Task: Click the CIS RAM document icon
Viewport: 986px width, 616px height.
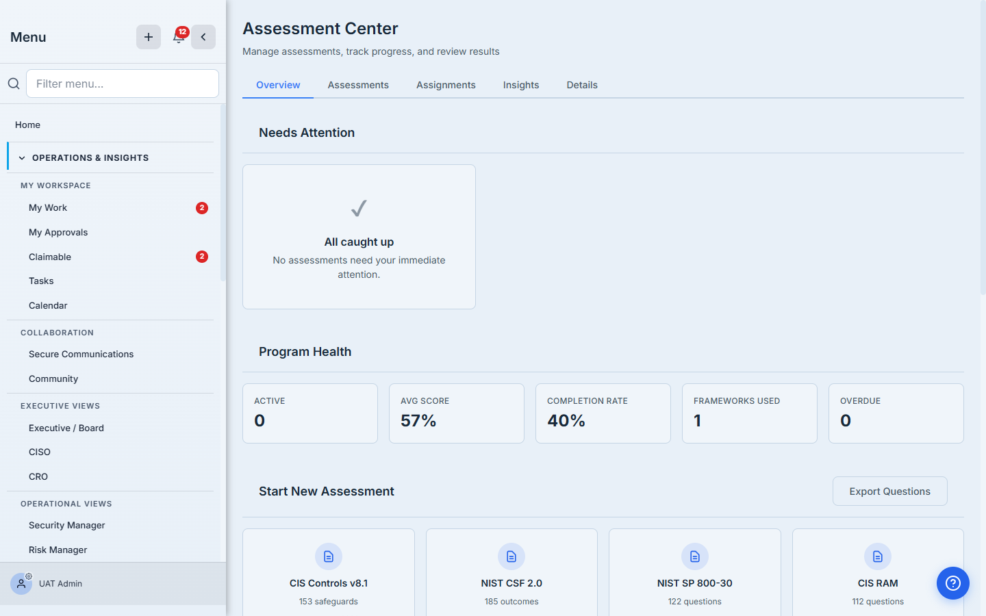Action: (878, 556)
